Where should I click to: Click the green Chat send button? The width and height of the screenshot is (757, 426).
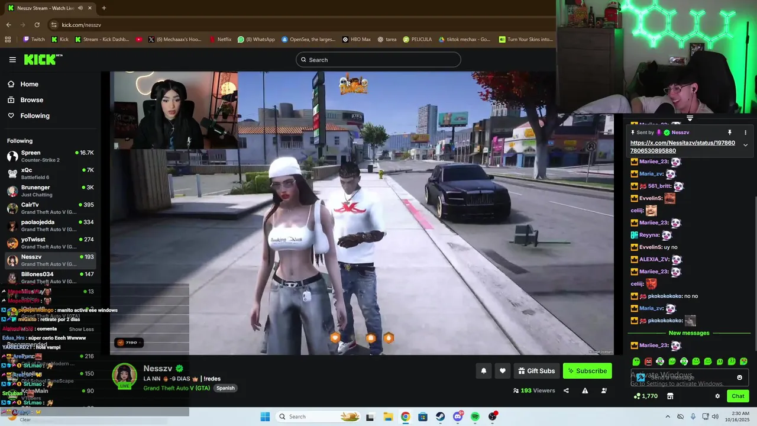coord(738,396)
